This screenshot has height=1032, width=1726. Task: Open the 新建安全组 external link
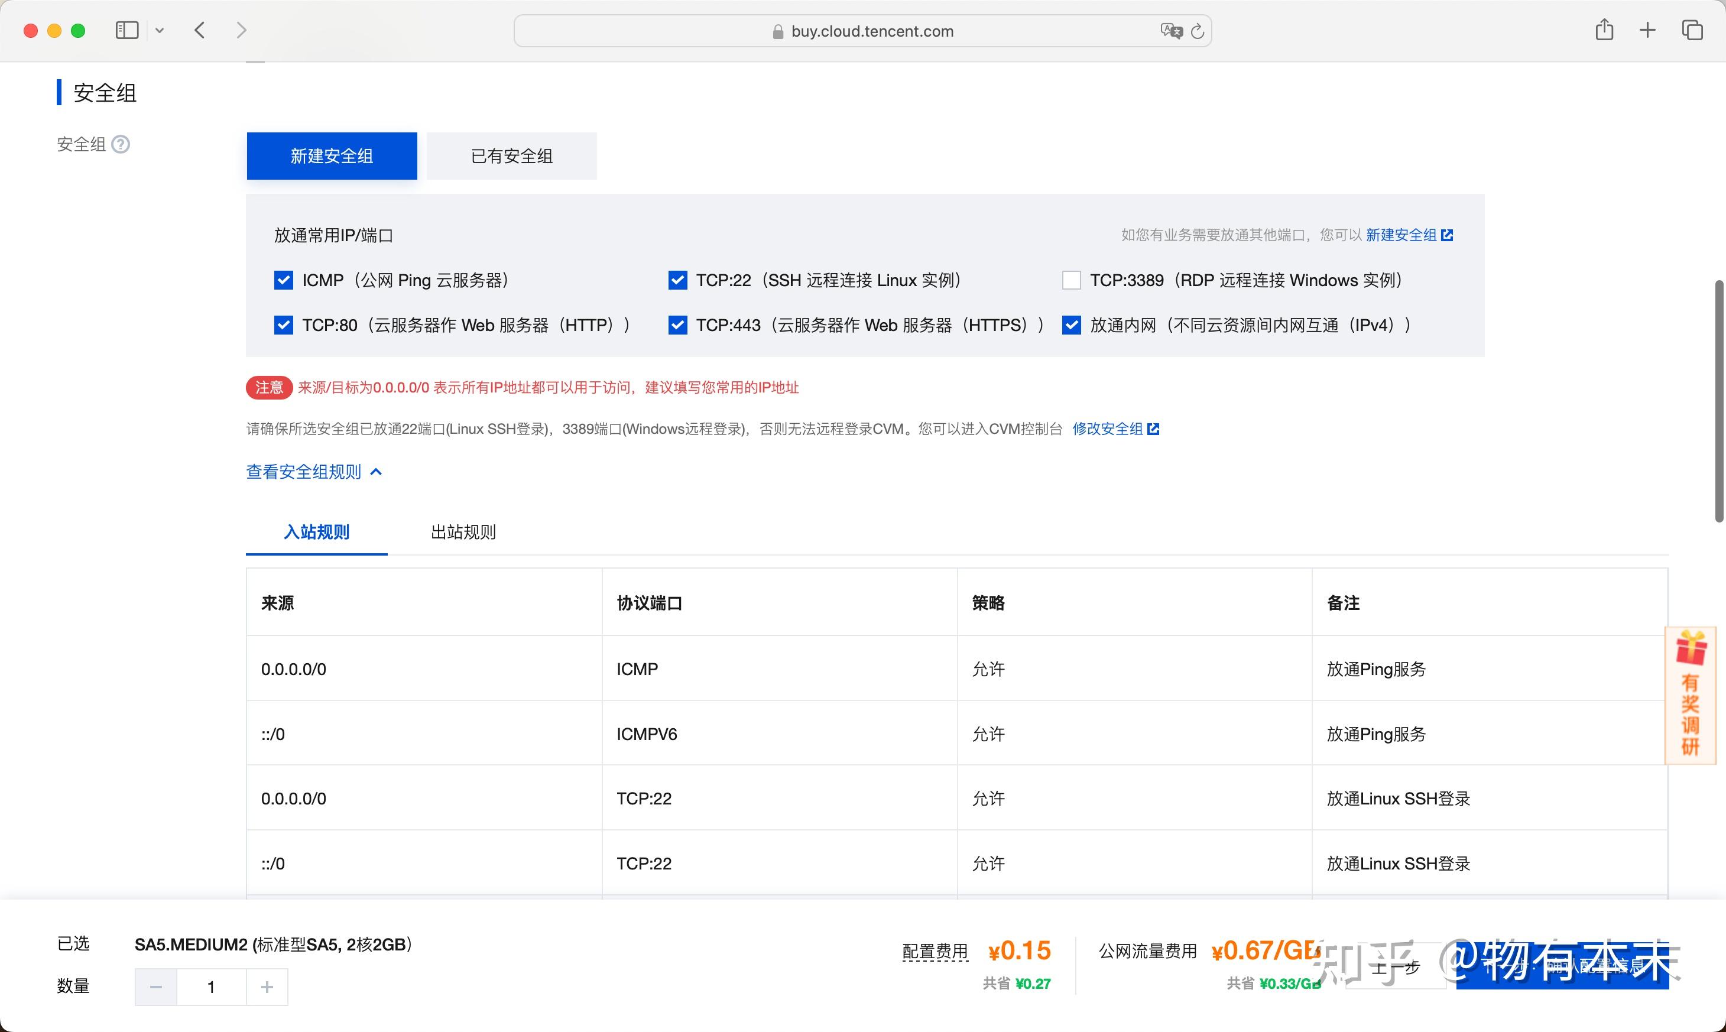[1410, 235]
